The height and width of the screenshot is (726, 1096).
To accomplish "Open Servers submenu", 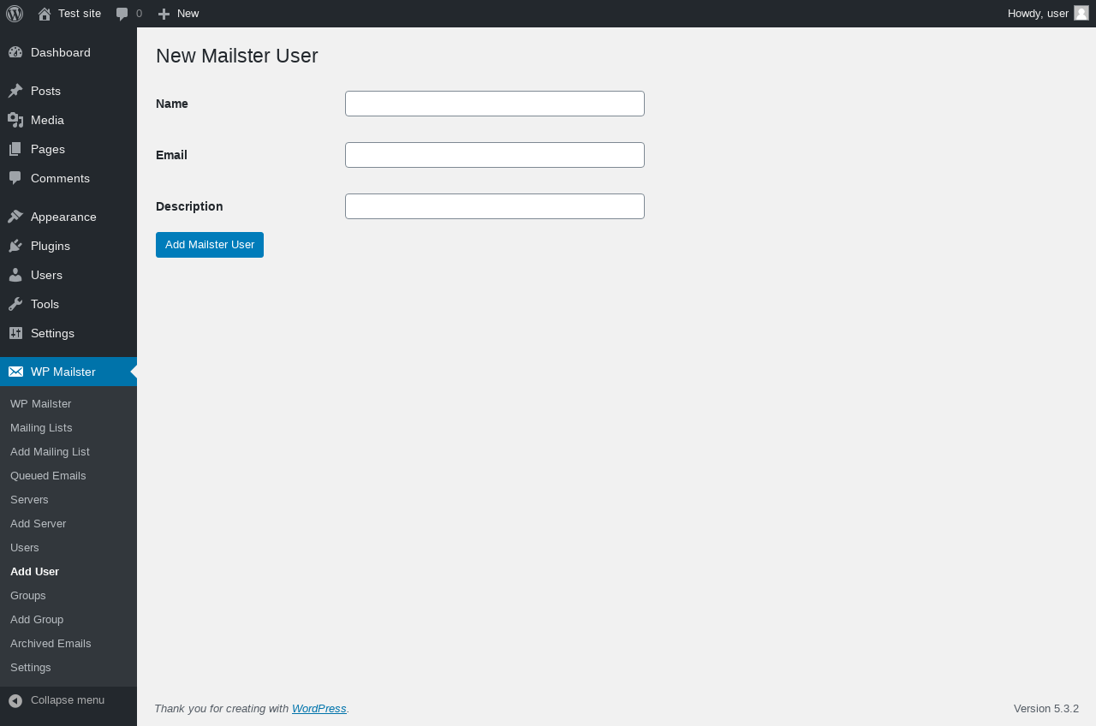I will pyautogui.click(x=29, y=499).
